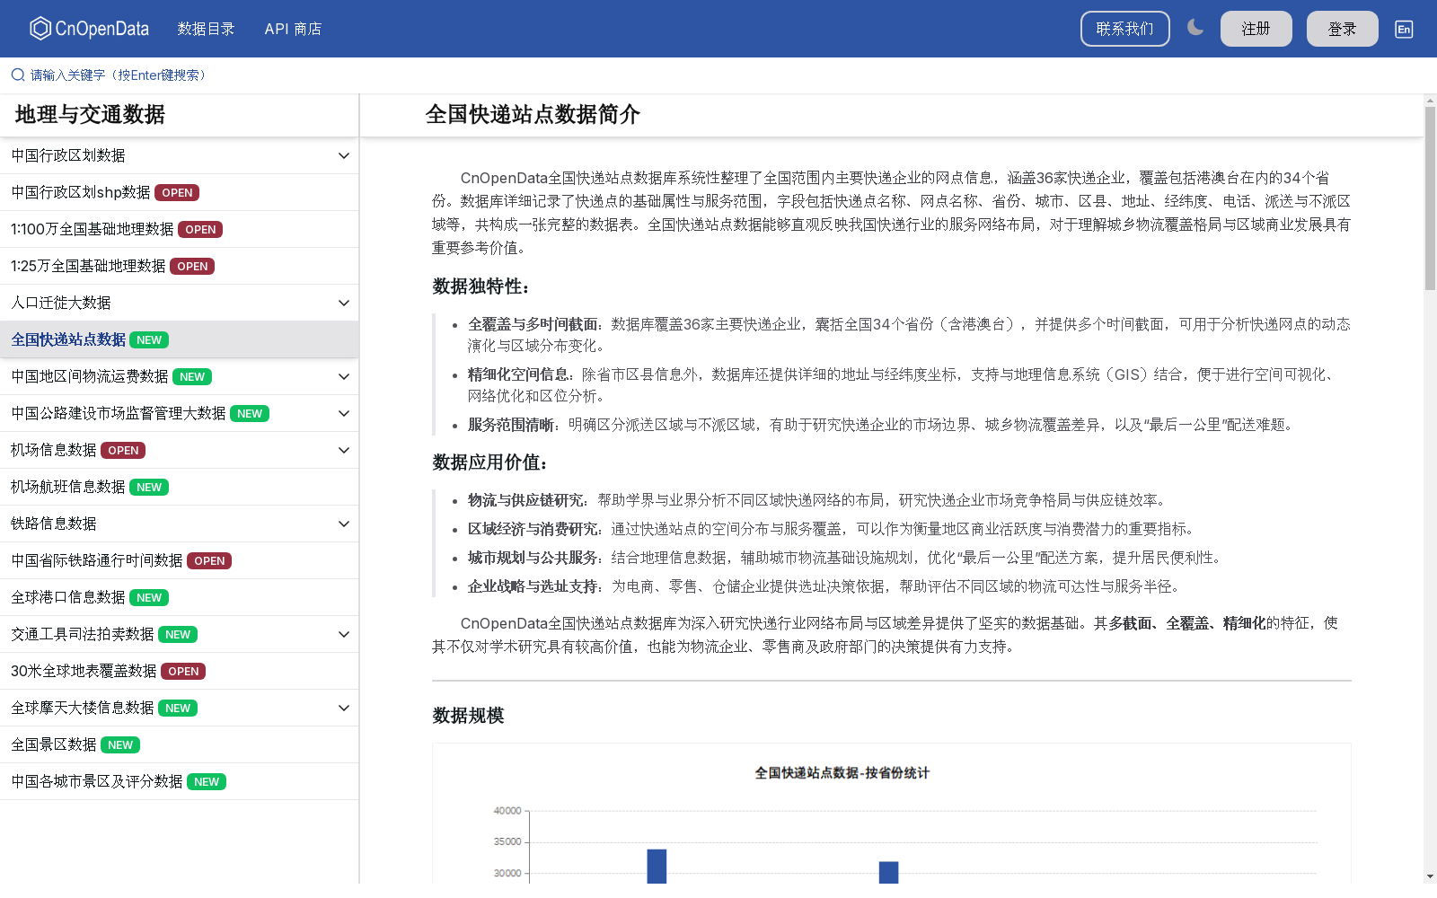This screenshot has height=898, width=1437.
Task: Click the 登录 button
Action: pyautogui.click(x=1342, y=29)
